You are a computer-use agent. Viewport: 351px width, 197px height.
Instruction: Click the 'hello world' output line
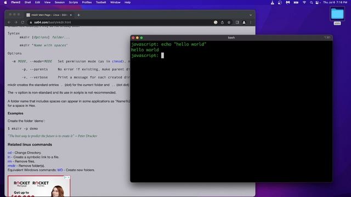click(x=145, y=50)
